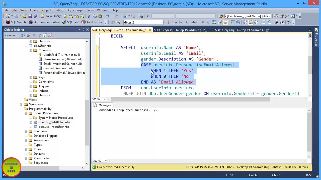
Task: Expand the Keys folder
Action: click(31, 77)
